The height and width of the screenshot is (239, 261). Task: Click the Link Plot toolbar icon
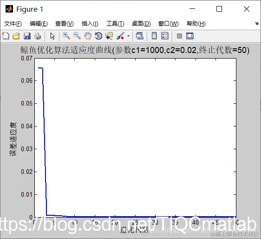pos(139,36)
